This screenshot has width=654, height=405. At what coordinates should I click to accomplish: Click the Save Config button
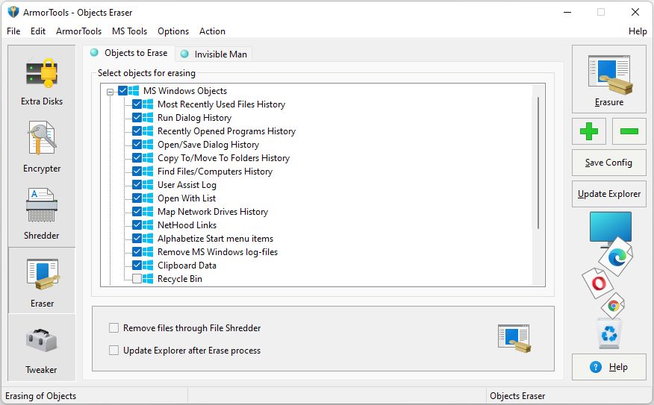click(x=608, y=163)
